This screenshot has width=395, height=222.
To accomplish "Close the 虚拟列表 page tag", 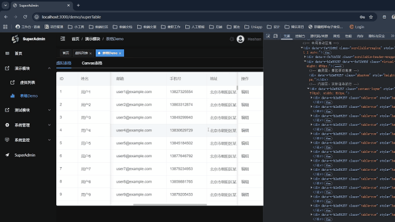I will click(91, 54).
